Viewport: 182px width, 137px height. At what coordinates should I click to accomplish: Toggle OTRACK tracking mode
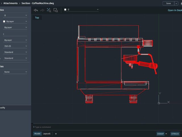pyautogui.click(x=175, y=134)
